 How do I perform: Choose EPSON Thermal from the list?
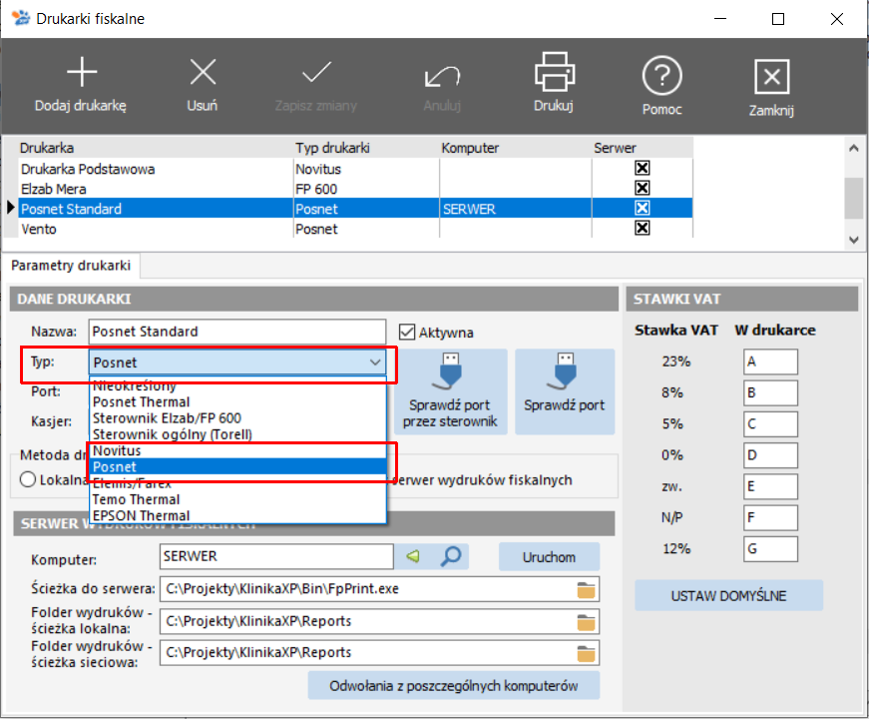tap(237, 515)
